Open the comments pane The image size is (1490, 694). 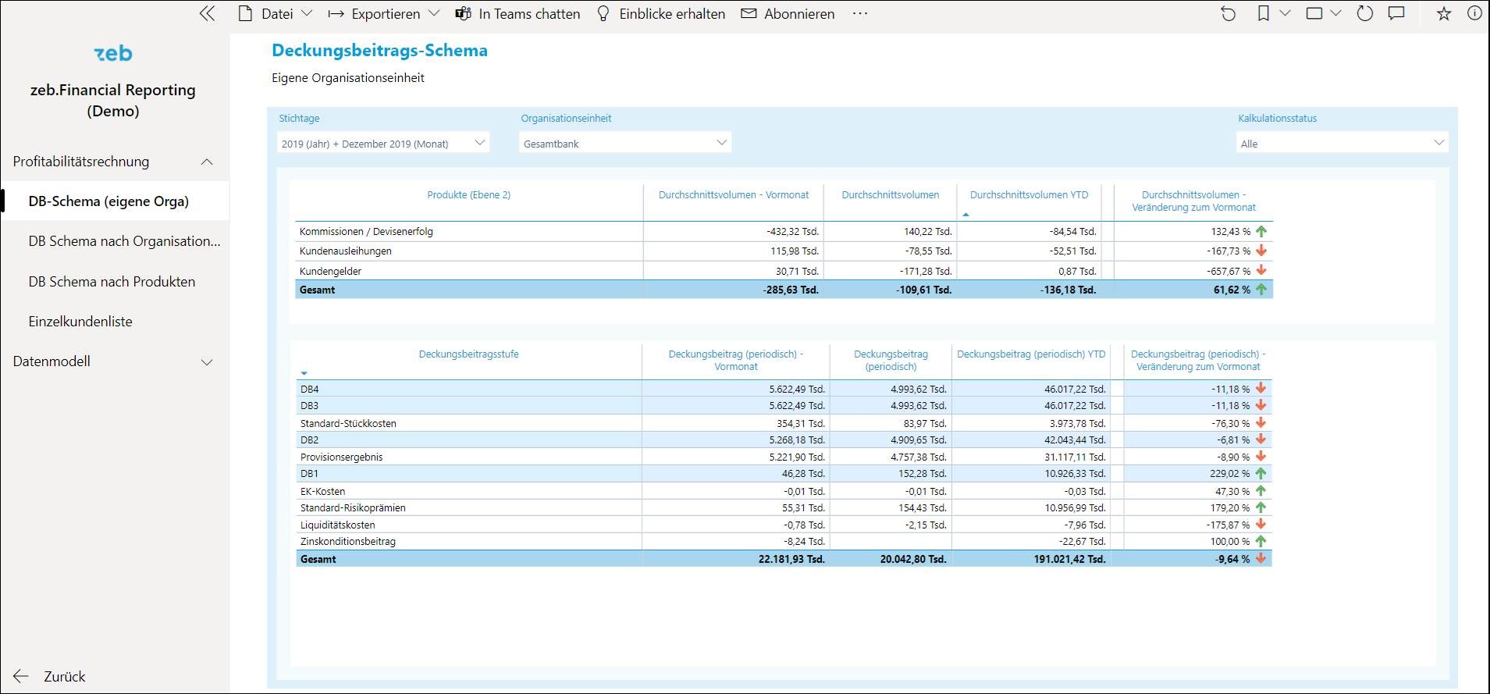coord(1397,13)
